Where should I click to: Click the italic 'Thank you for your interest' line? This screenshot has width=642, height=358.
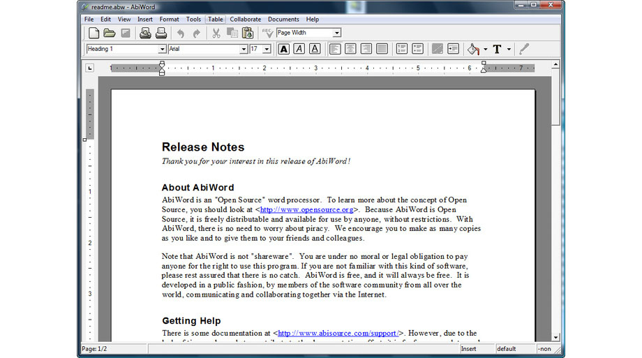pyautogui.click(x=256, y=161)
